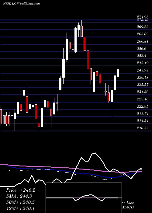Image resolution: width=152 pixels, height=213 pixels.
Task: Select the 214.54 price axis label
Action: tap(143, 121)
